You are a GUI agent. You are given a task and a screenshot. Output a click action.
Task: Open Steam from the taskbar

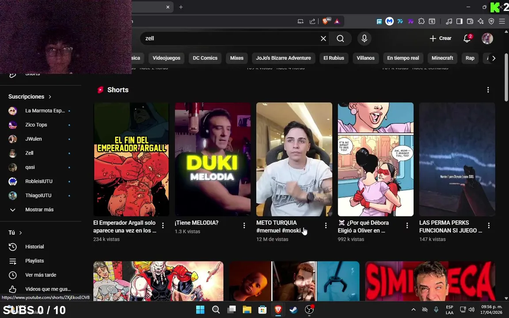tap(293, 310)
